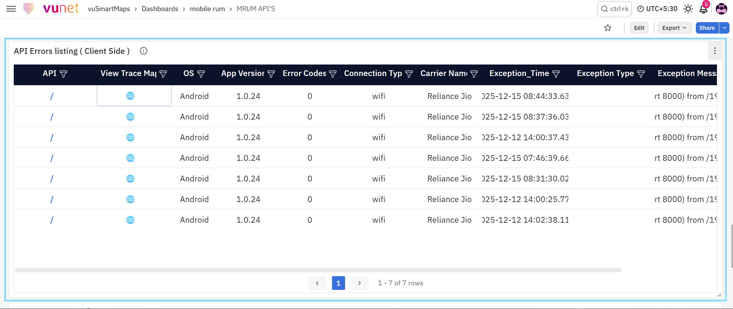This screenshot has height=309, width=733.
Task: Navigate to Dashboards breadcrumb
Action: 160,9
